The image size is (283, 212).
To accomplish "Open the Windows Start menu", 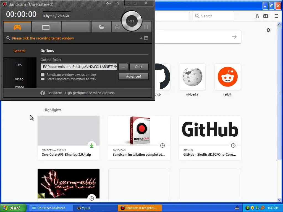I will click(13, 208).
